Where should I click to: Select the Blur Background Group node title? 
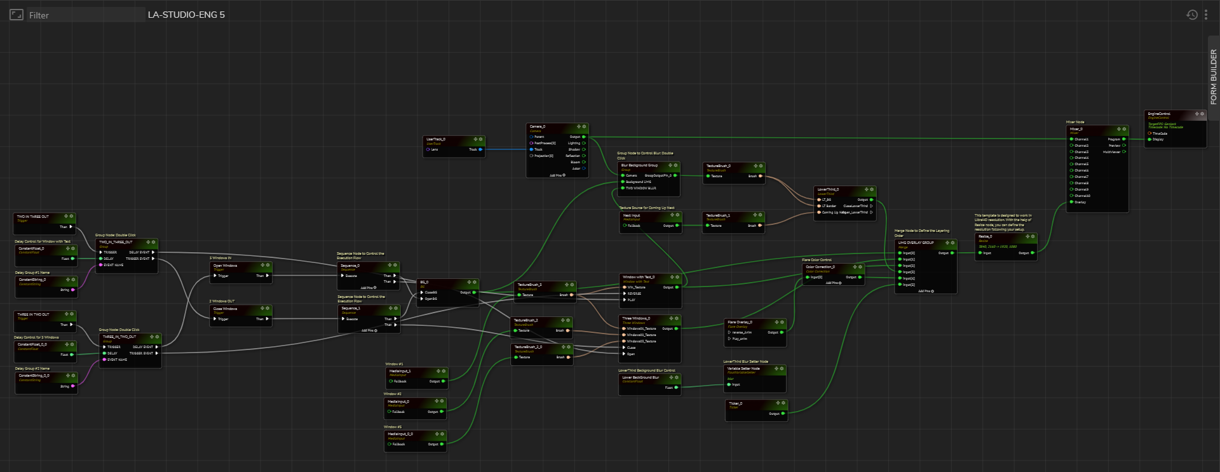click(x=639, y=165)
